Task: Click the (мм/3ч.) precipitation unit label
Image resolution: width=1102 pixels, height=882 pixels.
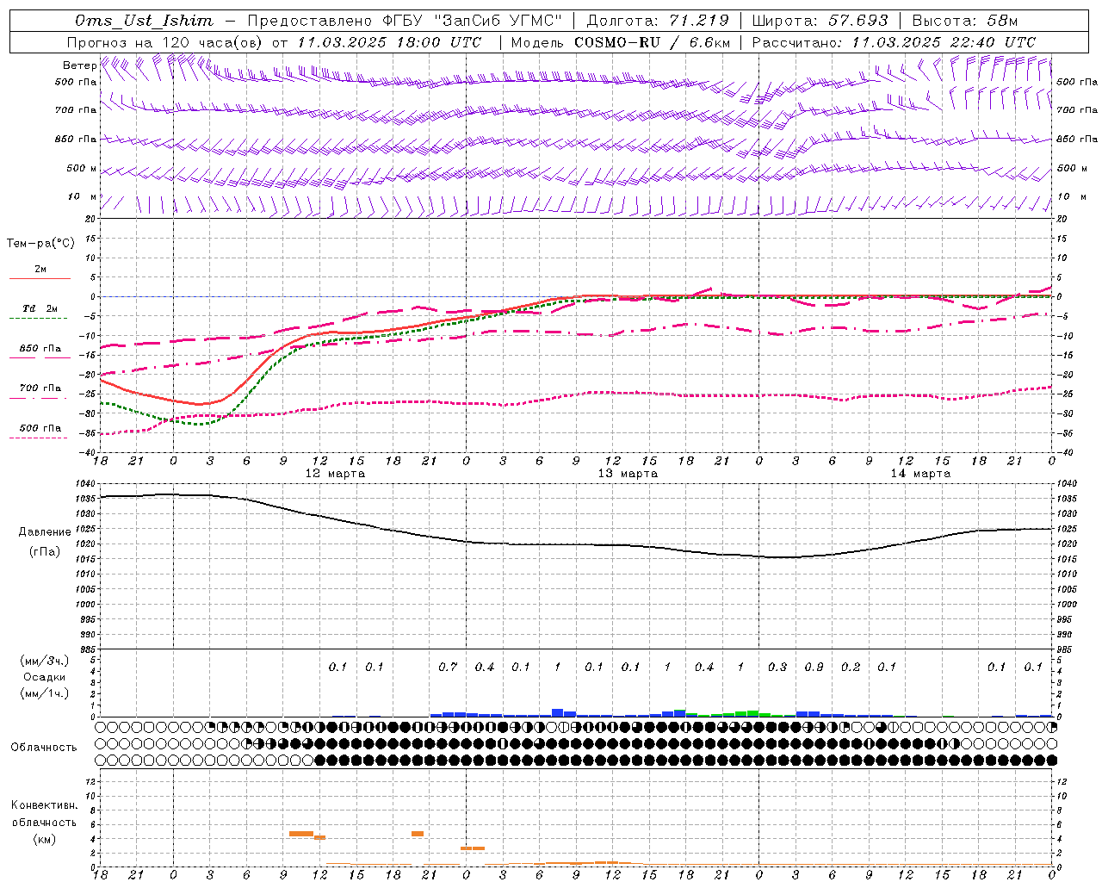Action: point(45,661)
